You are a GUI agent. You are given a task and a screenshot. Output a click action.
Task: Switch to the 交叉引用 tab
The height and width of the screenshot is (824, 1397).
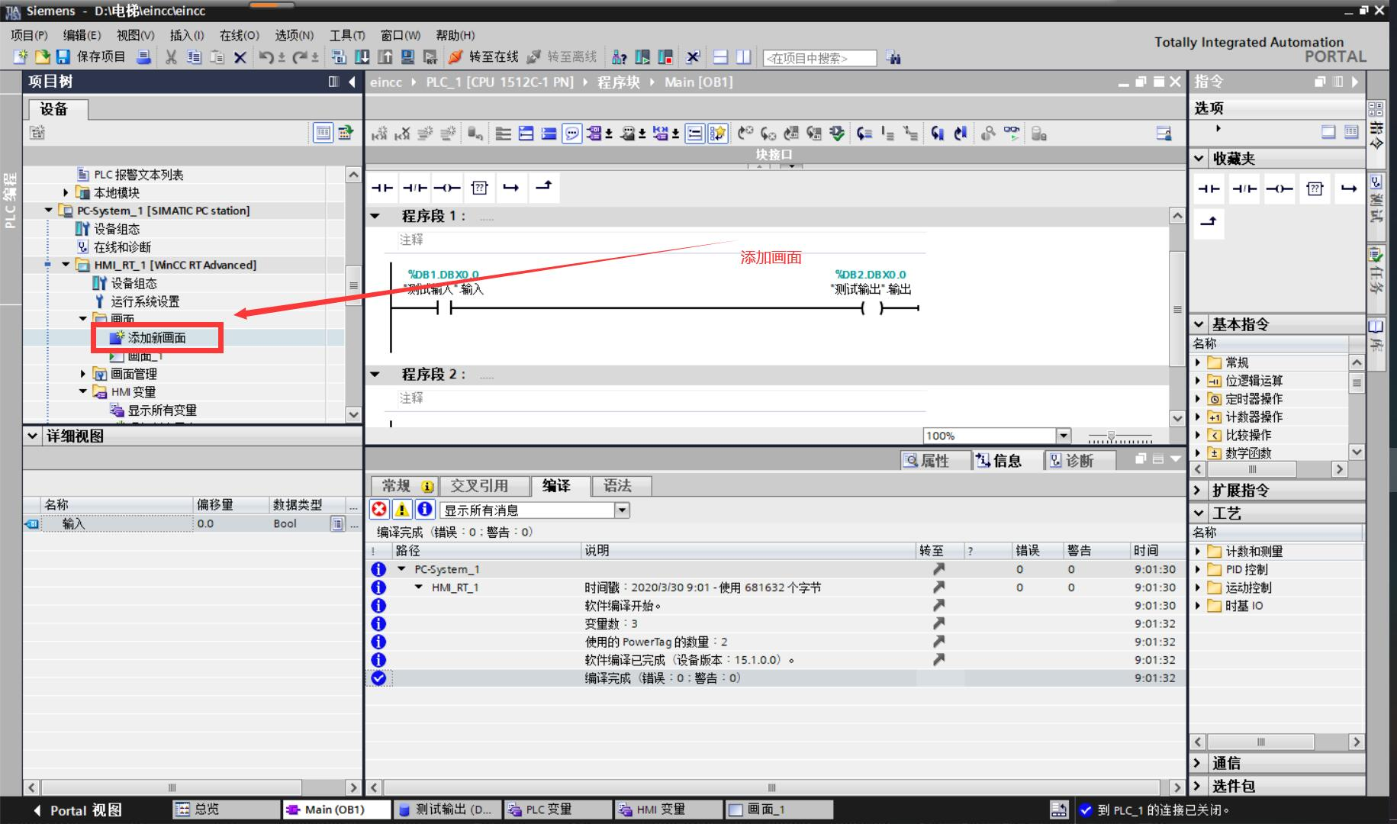point(484,486)
